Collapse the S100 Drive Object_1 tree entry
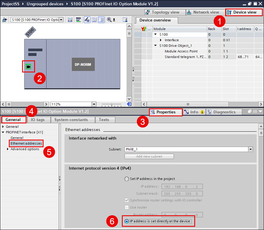Viewport: 264px width, 230px height. (155, 46)
